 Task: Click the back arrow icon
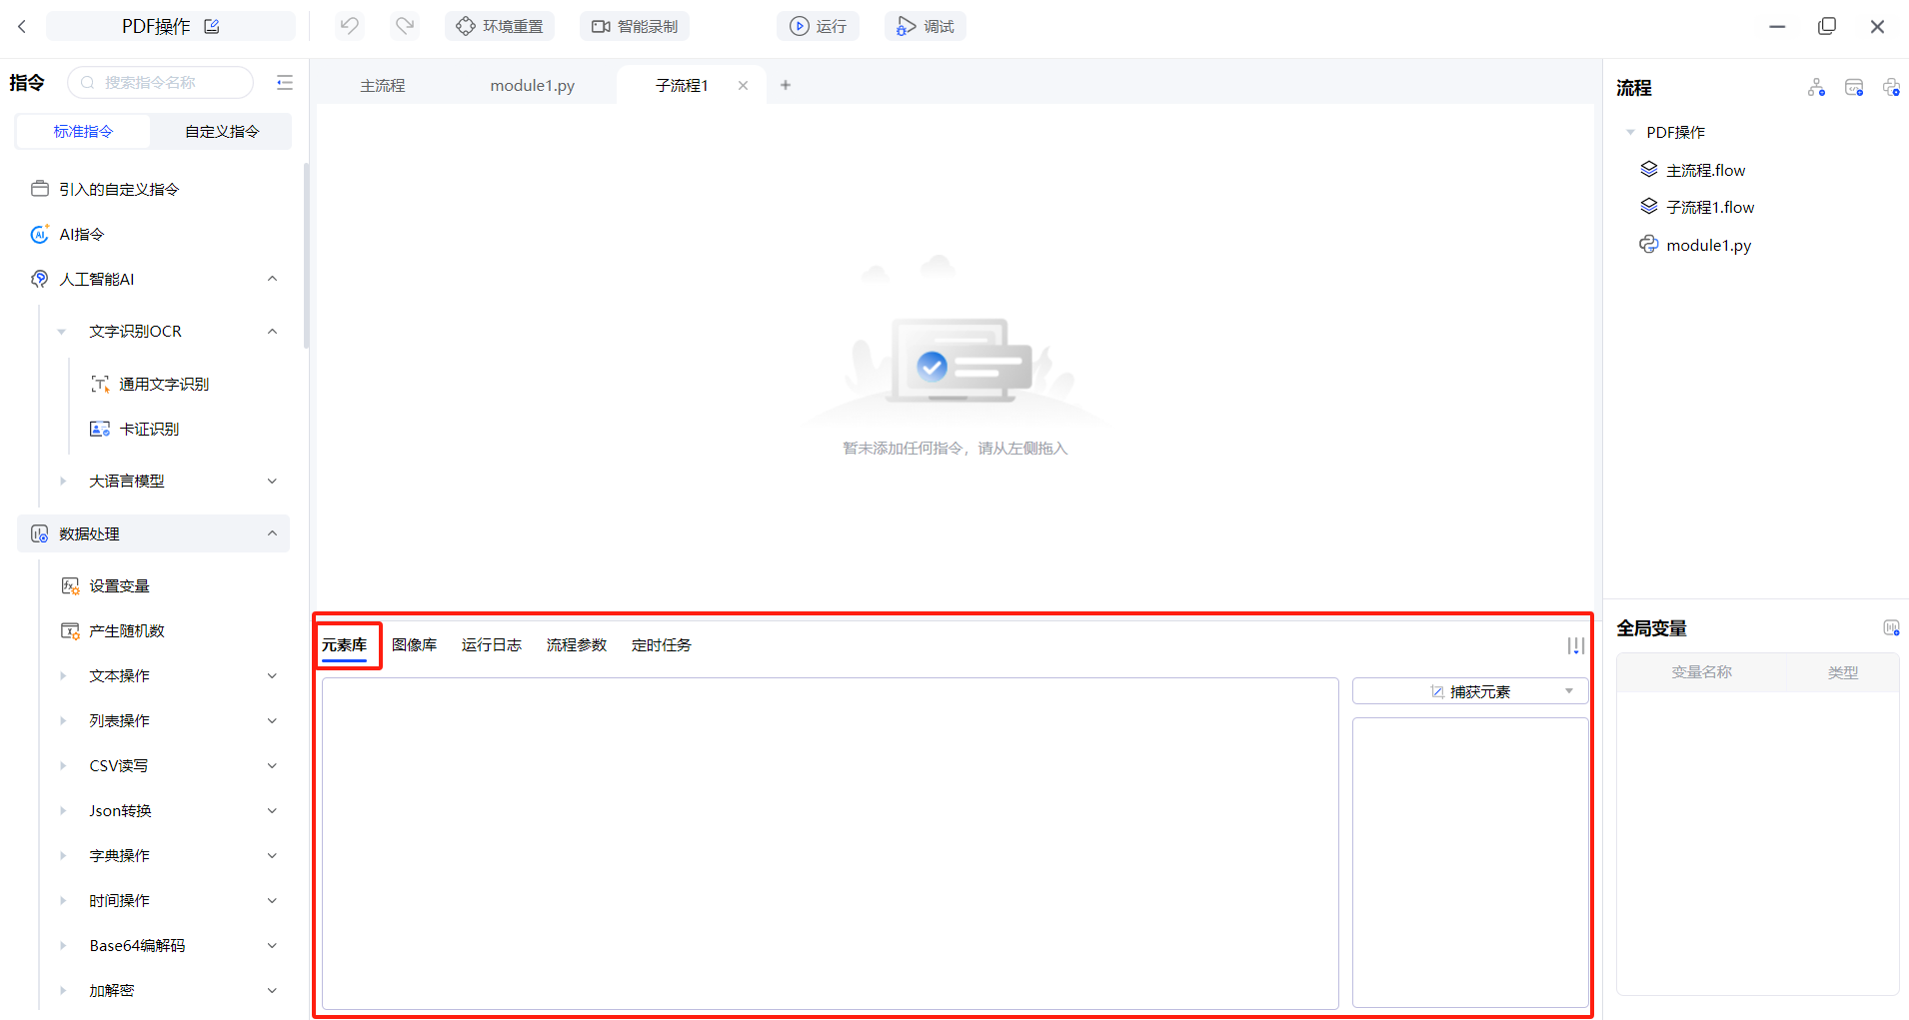click(23, 27)
